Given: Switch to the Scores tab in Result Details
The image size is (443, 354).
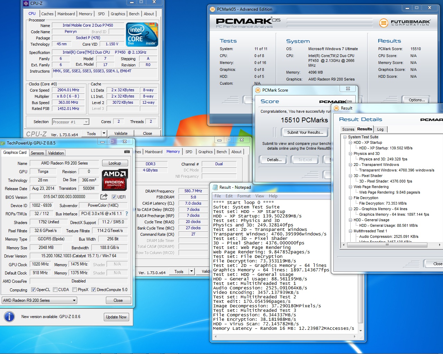Looking at the screenshot, I should click(x=348, y=129).
